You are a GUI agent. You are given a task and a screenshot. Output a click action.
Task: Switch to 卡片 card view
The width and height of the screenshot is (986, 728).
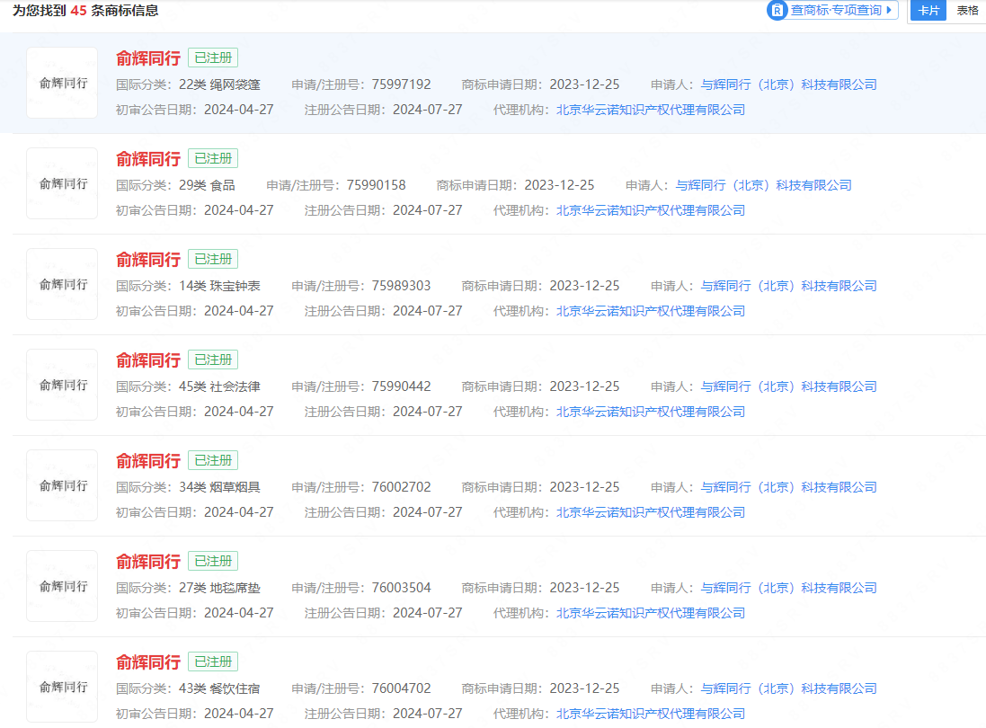coord(928,11)
